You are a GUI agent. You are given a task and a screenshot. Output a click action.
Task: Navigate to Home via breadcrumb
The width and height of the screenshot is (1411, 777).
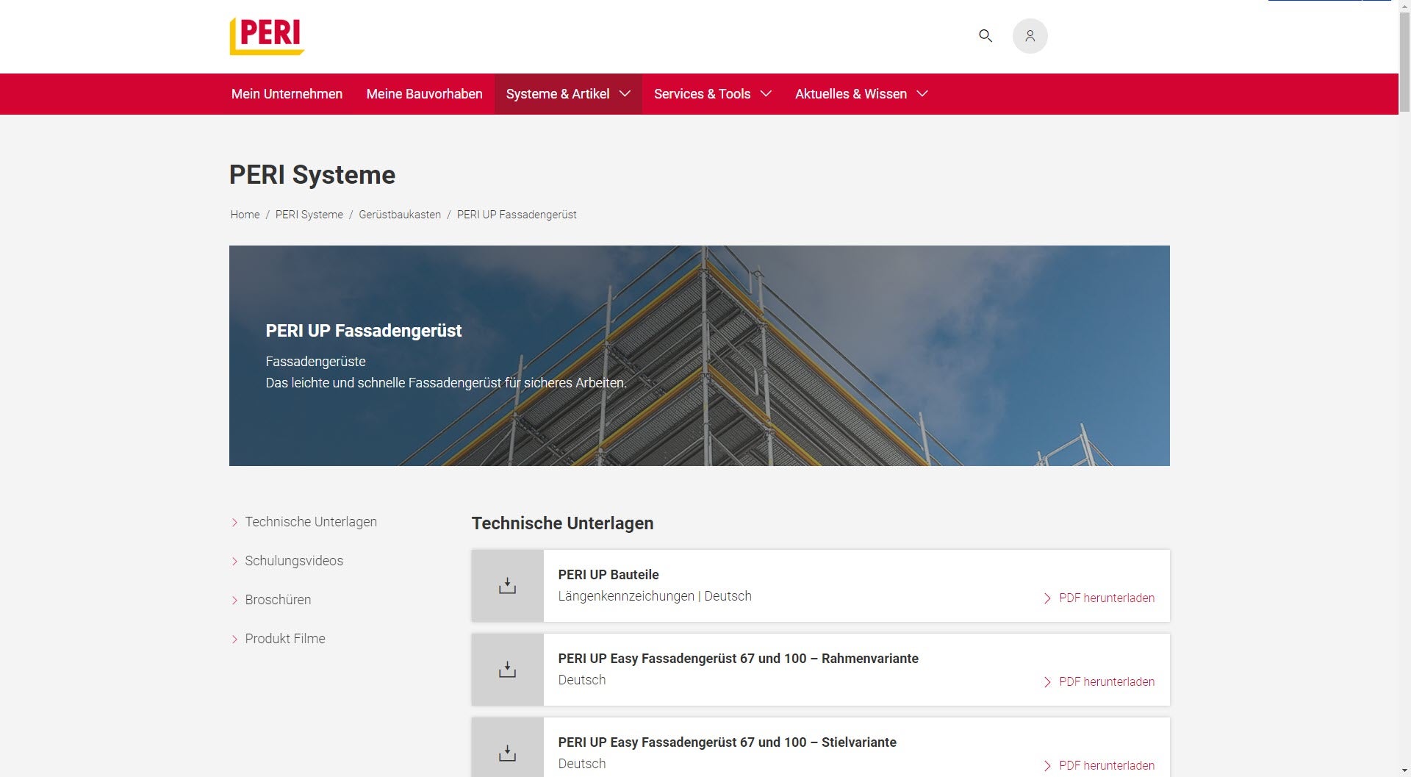tap(245, 215)
